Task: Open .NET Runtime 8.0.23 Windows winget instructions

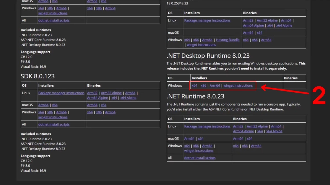Action: click(x=199, y=151)
